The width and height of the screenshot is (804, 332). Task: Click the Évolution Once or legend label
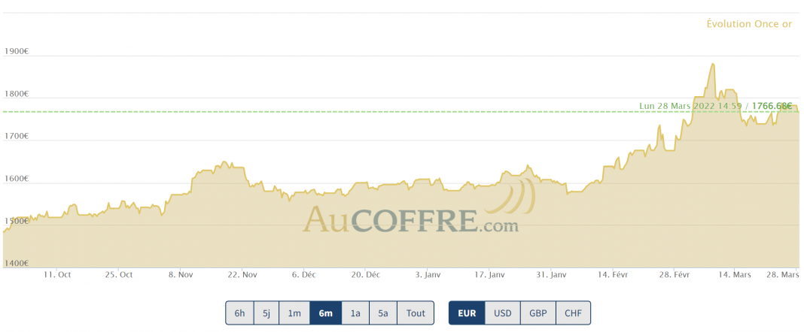click(749, 24)
